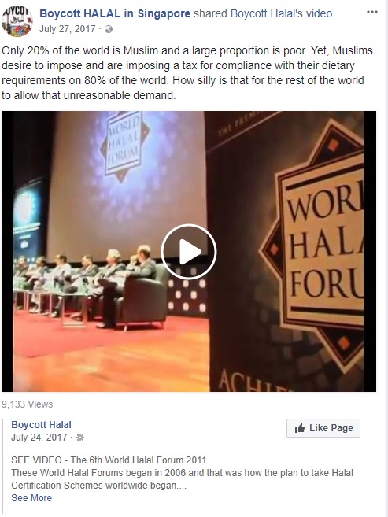
Task: Click the thumbs-up icon in Like Page
Action: [300, 428]
